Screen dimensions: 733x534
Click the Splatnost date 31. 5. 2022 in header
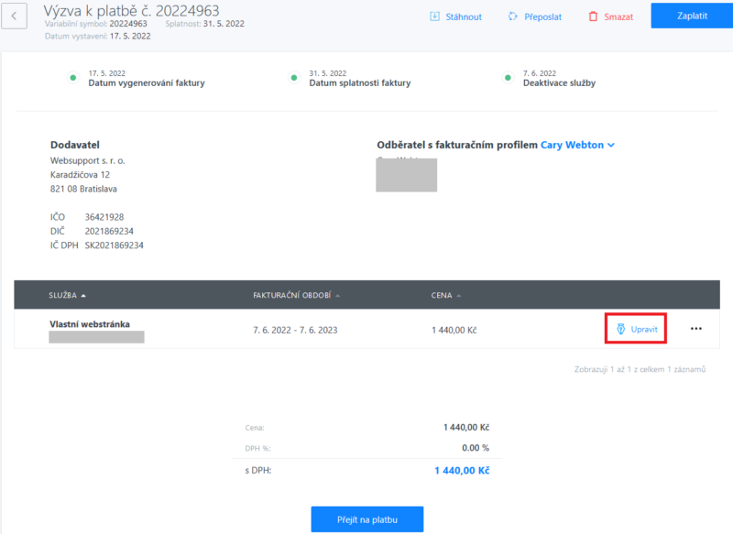[x=224, y=24]
